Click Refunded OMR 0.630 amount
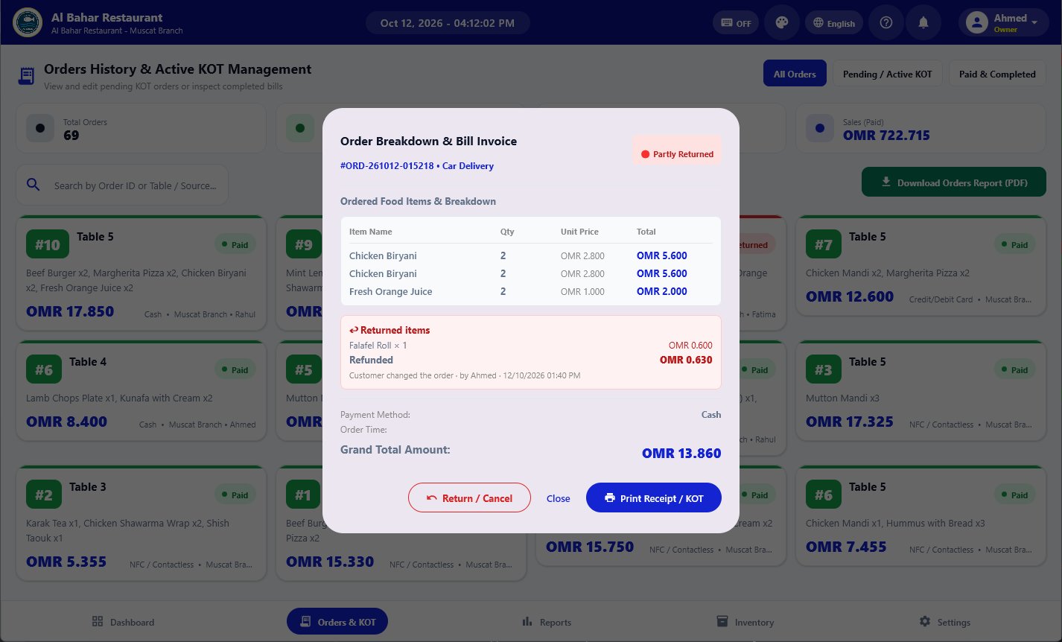The height and width of the screenshot is (642, 1062). (x=686, y=360)
